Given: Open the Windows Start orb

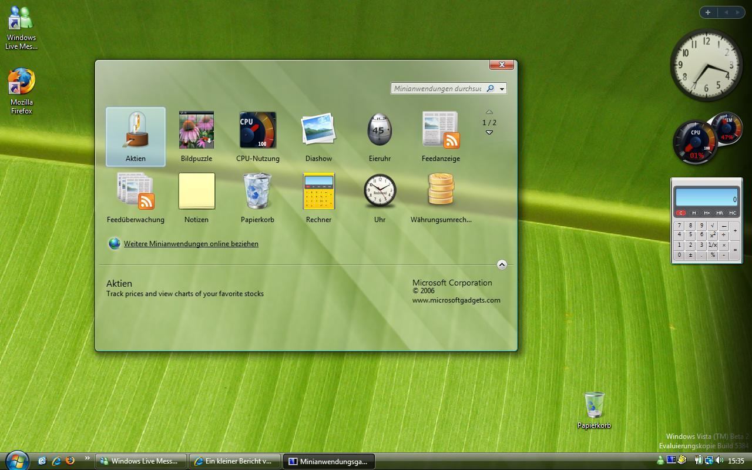Looking at the screenshot, I should [17, 461].
